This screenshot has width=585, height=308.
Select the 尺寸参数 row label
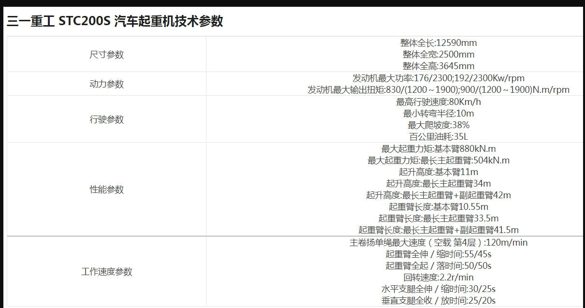(x=107, y=55)
